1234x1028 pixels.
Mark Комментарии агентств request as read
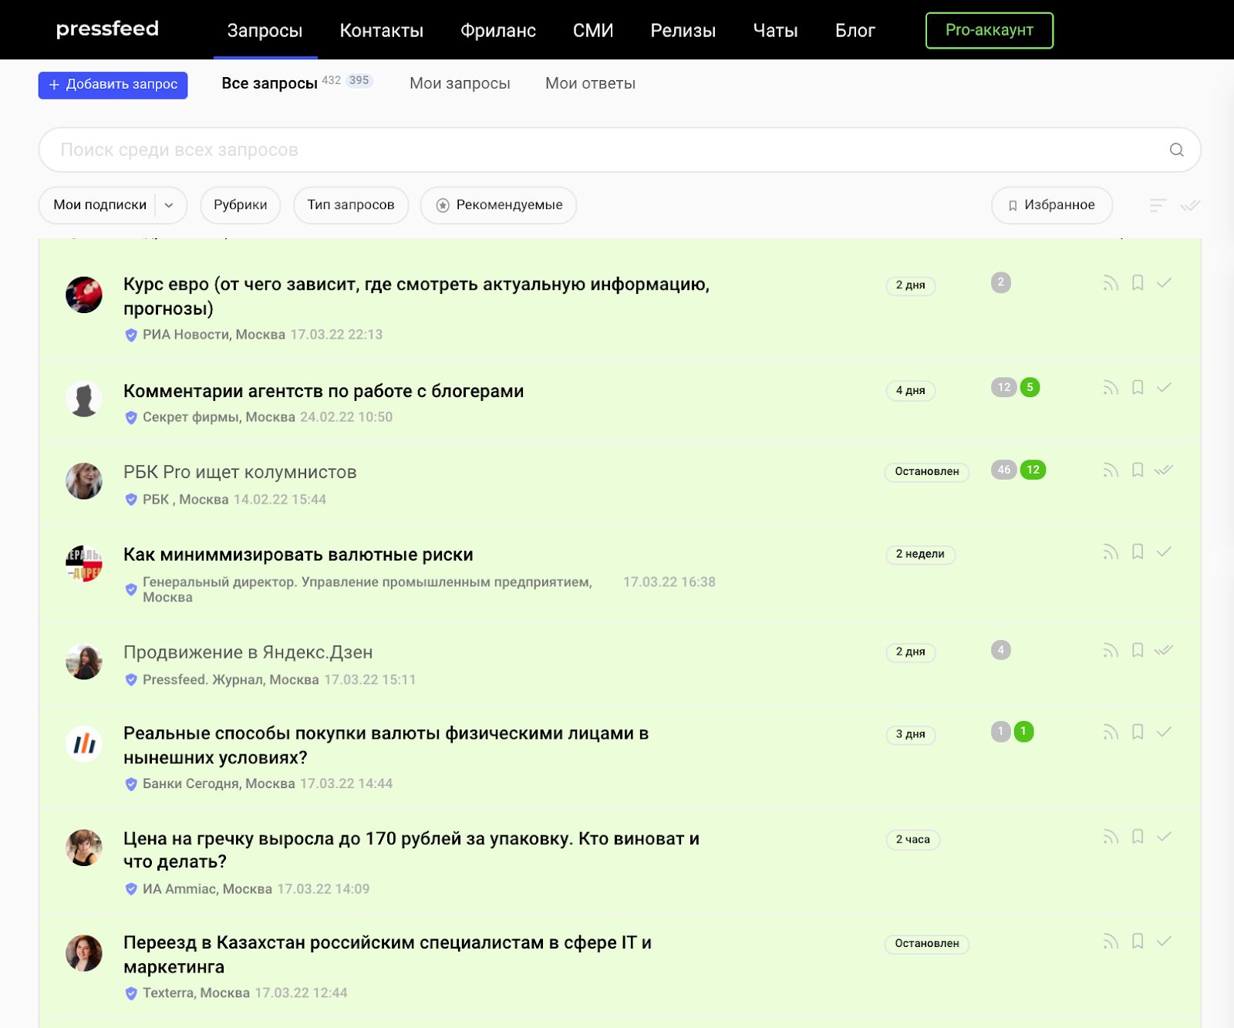(x=1165, y=388)
